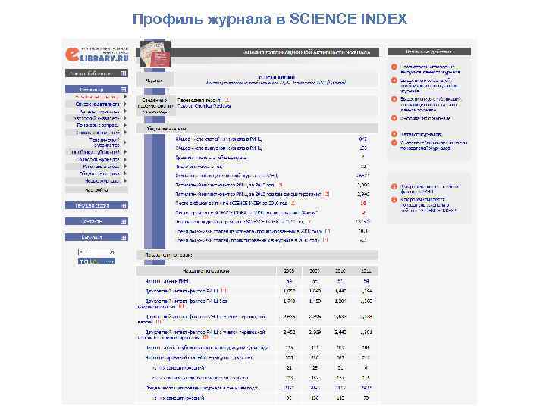Viewport: 546px width, 409px height.
Task: Collapse the 'Навигатор' section toggle icon
Action: 124,89
